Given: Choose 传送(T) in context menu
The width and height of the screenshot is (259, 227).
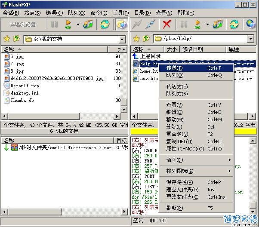Looking at the screenshot, I should (196, 68).
